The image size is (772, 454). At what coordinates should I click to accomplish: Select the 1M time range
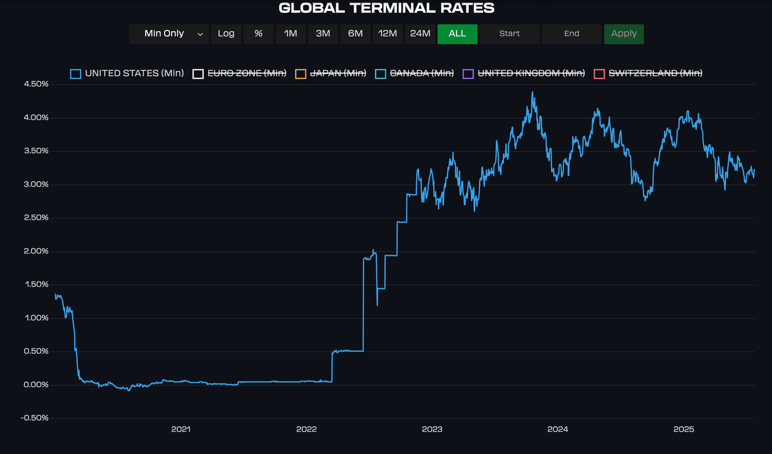tap(290, 34)
